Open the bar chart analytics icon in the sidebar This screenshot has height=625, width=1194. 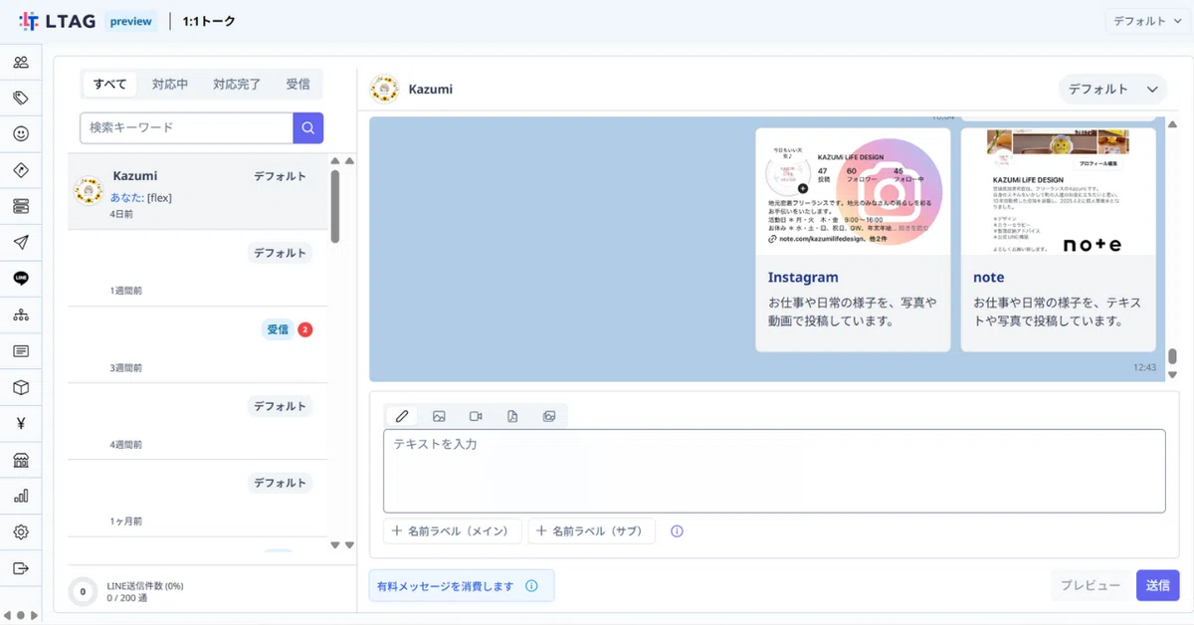(x=21, y=496)
